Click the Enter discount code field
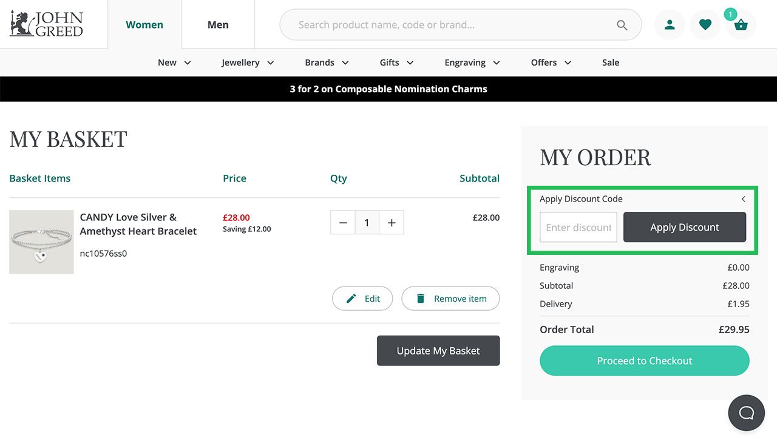The width and height of the screenshot is (777, 437). click(x=579, y=227)
